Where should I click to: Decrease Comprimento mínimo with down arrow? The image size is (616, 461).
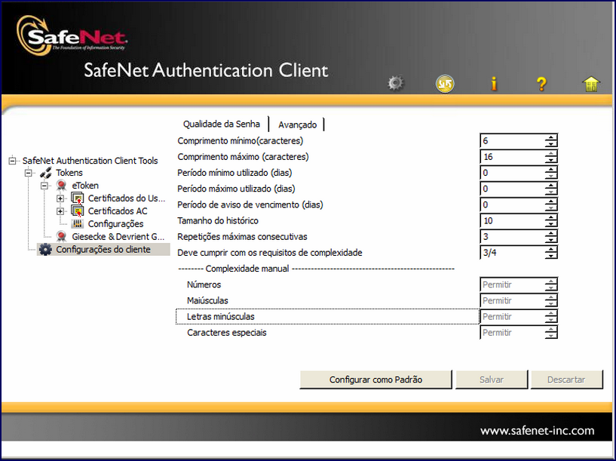click(x=551, y=144)
